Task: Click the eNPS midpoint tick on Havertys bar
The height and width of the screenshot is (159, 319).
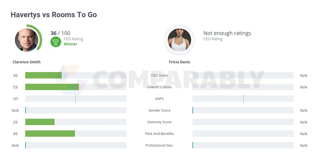Action: tap(76, 99)
